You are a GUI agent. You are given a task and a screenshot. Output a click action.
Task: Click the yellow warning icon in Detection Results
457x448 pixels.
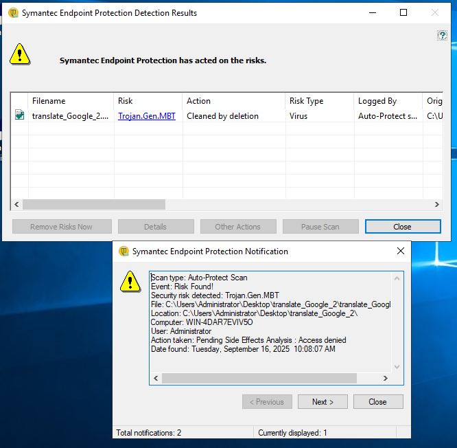coord(19,54)
